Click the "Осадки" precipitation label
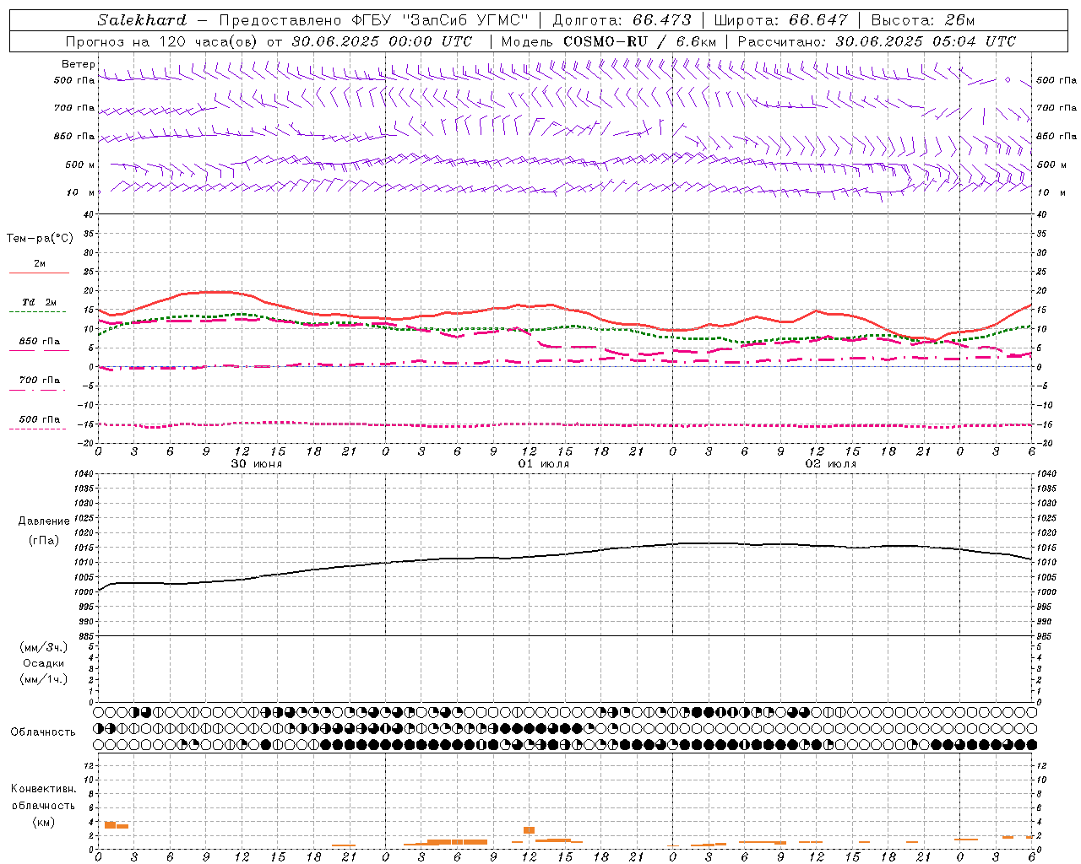The height and width of the screenshot is (864, 1081). coord(43,663)
